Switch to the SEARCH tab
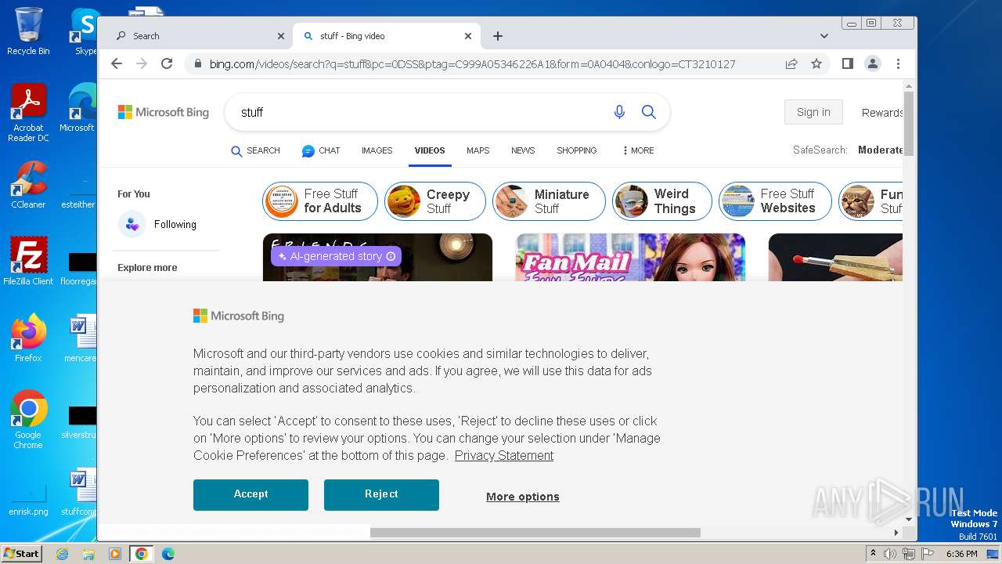The height and width of the screenshot is (564, 1002). pos(255,150)
